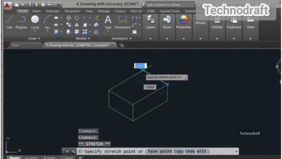The height and width of the screenshot is (159, 282).
Task: Switch to the Insert ribbon tab
Action: click(37, 11)
